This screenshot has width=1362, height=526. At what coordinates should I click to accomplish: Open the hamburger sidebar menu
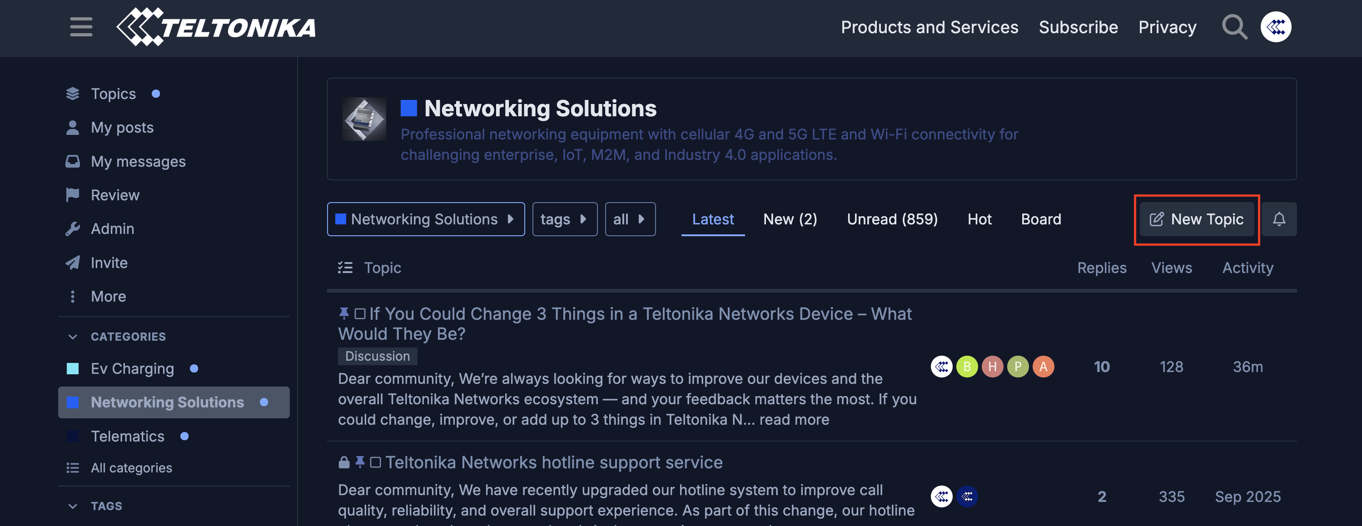[81, 27]
